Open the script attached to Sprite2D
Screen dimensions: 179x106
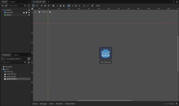26,12
